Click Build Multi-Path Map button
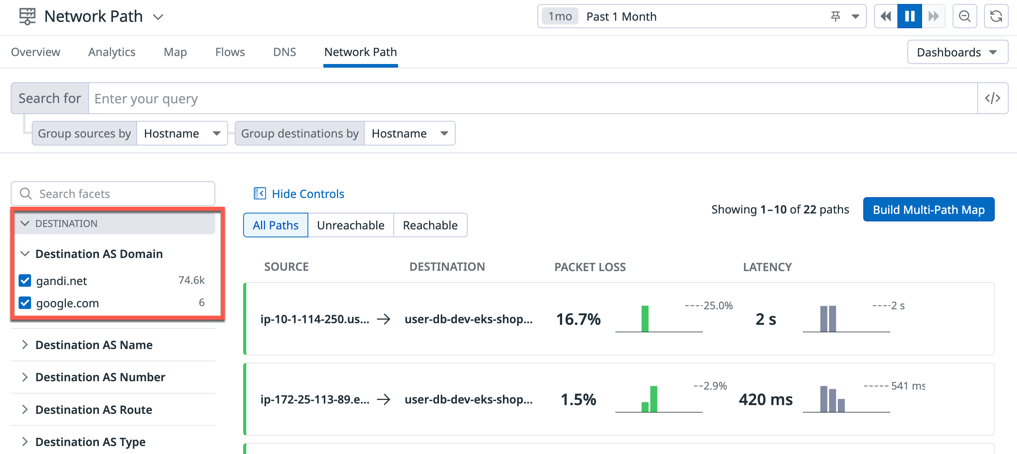1017x454 pixels. tap(928, 210)
